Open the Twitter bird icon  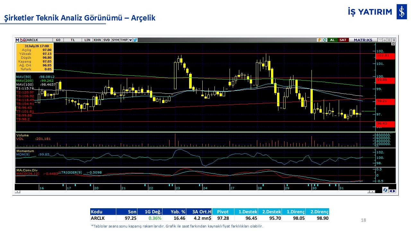pos(135,40)
